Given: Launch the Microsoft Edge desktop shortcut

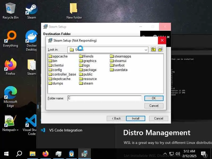Looking at the screenshot, I should pos(10,97).
